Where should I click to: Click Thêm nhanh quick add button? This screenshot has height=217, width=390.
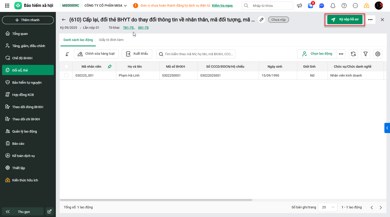coord(28,20)
